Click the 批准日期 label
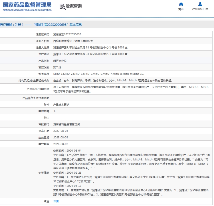Image resolution: width=214 pixels, height=206 pixels. [44, 131]
